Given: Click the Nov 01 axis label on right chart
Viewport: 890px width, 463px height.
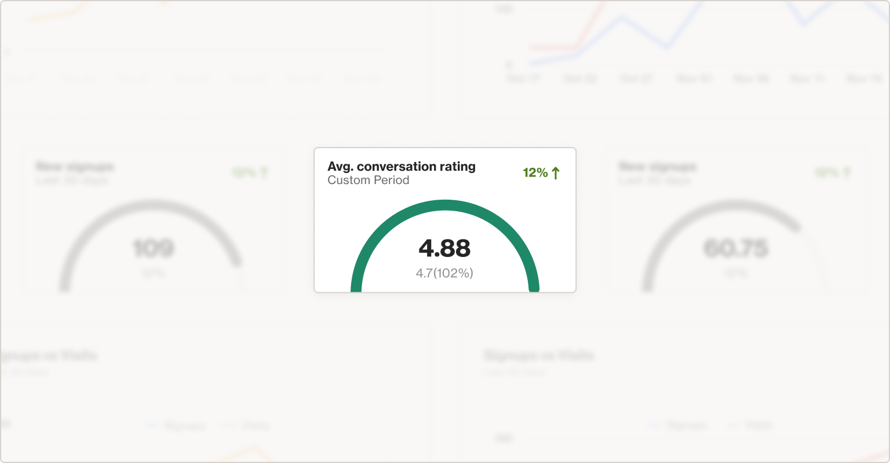Looking at the screenshot, I should [694, 79].
